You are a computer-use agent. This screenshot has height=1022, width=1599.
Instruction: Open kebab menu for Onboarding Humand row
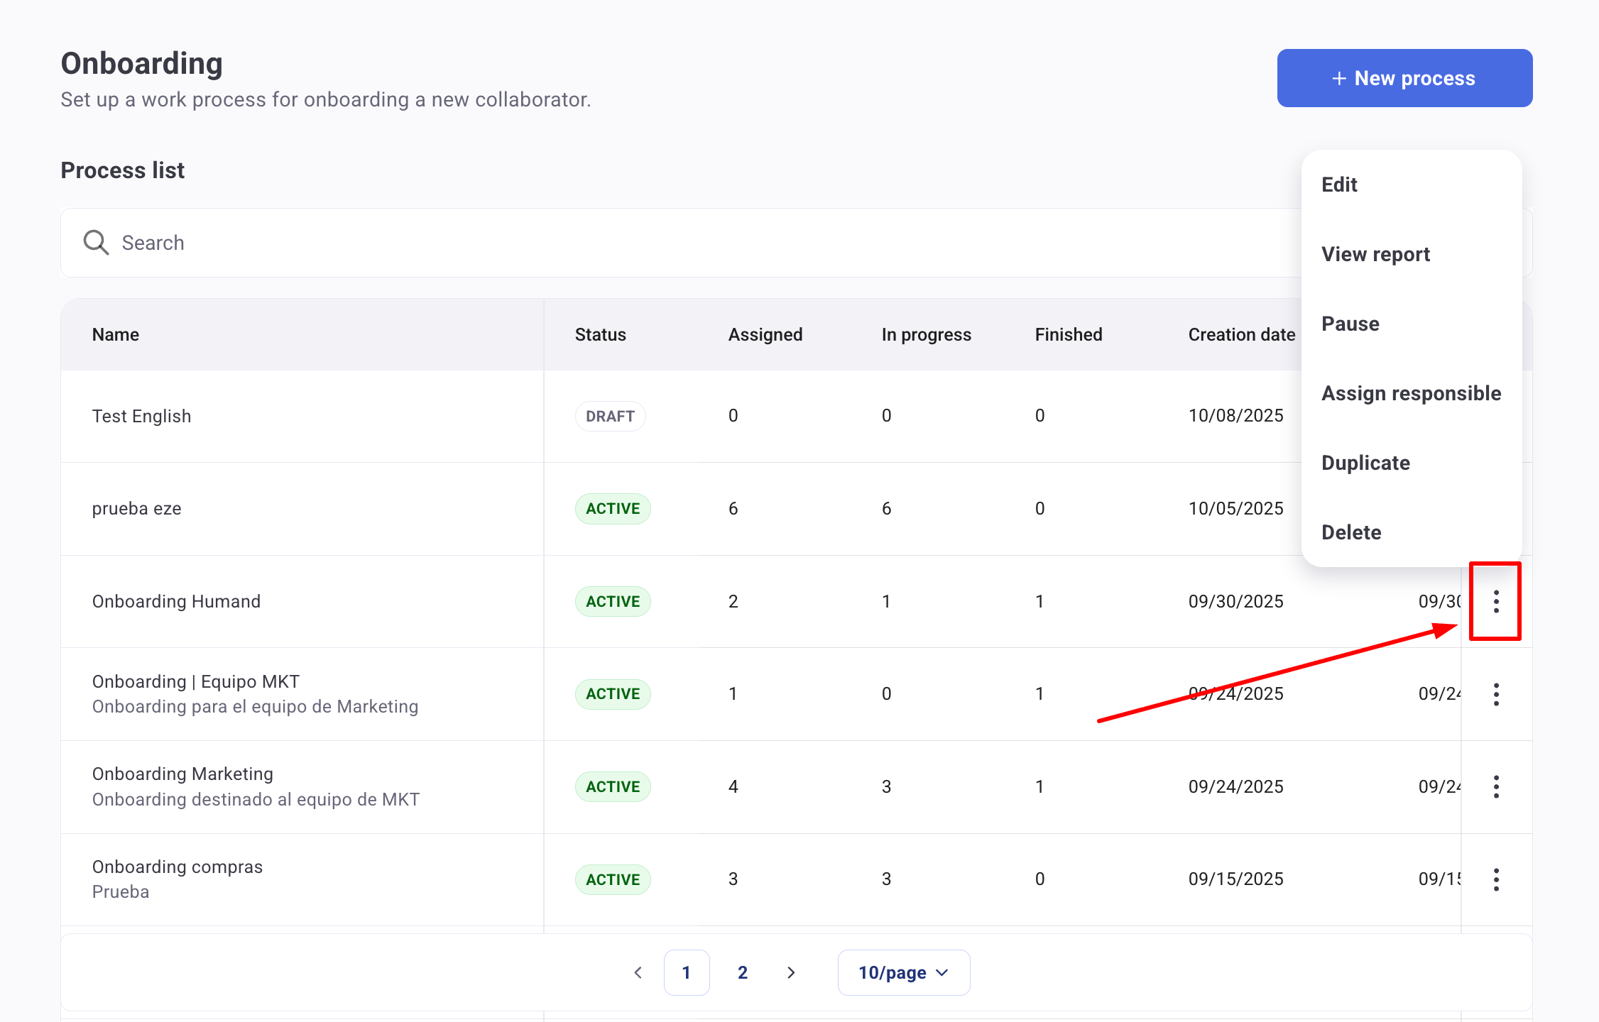1495,601
